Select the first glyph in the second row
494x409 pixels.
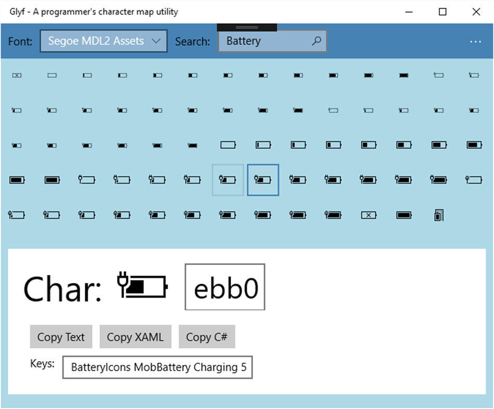[x=17, y=110]
